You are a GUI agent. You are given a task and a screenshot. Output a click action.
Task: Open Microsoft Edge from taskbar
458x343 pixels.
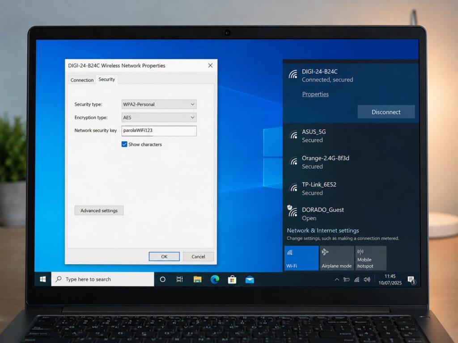click(215, 280)
